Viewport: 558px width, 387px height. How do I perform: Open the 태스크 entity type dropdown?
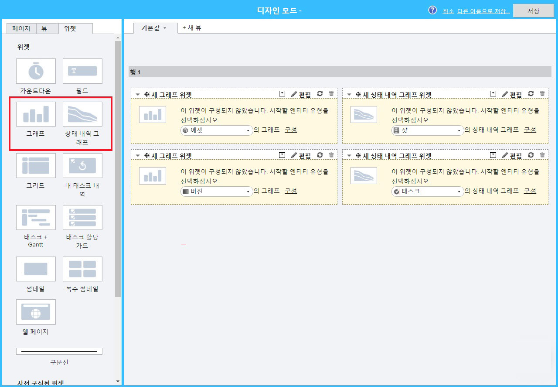click(x=428, y=191)
